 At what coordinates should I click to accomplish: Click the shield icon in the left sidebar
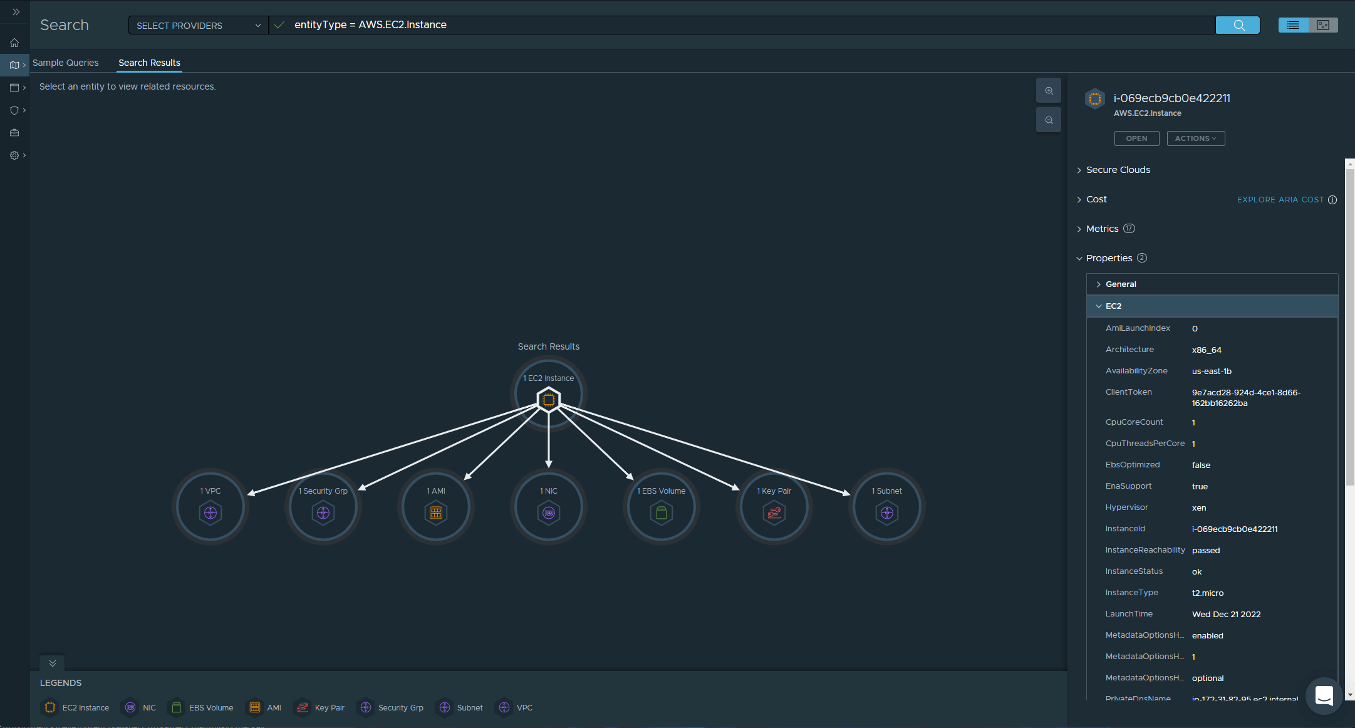click(x=13, y=110)
